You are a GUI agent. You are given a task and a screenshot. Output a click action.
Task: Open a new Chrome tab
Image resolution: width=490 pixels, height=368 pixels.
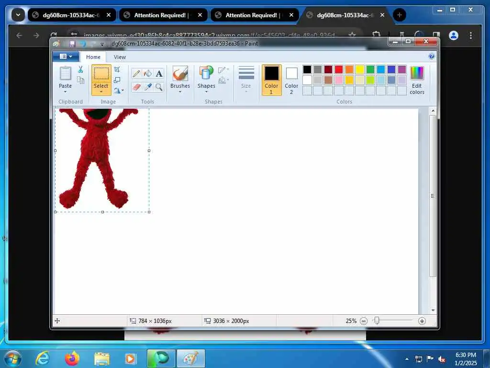[400, 15]
